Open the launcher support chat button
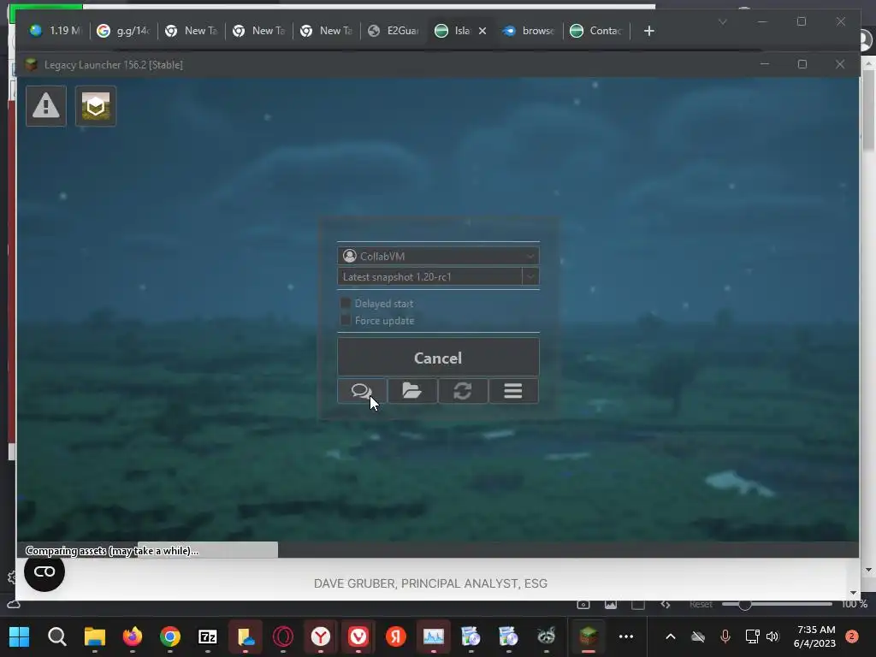The height and width of the screenshot is (657, 876). (x=362, y=390)
